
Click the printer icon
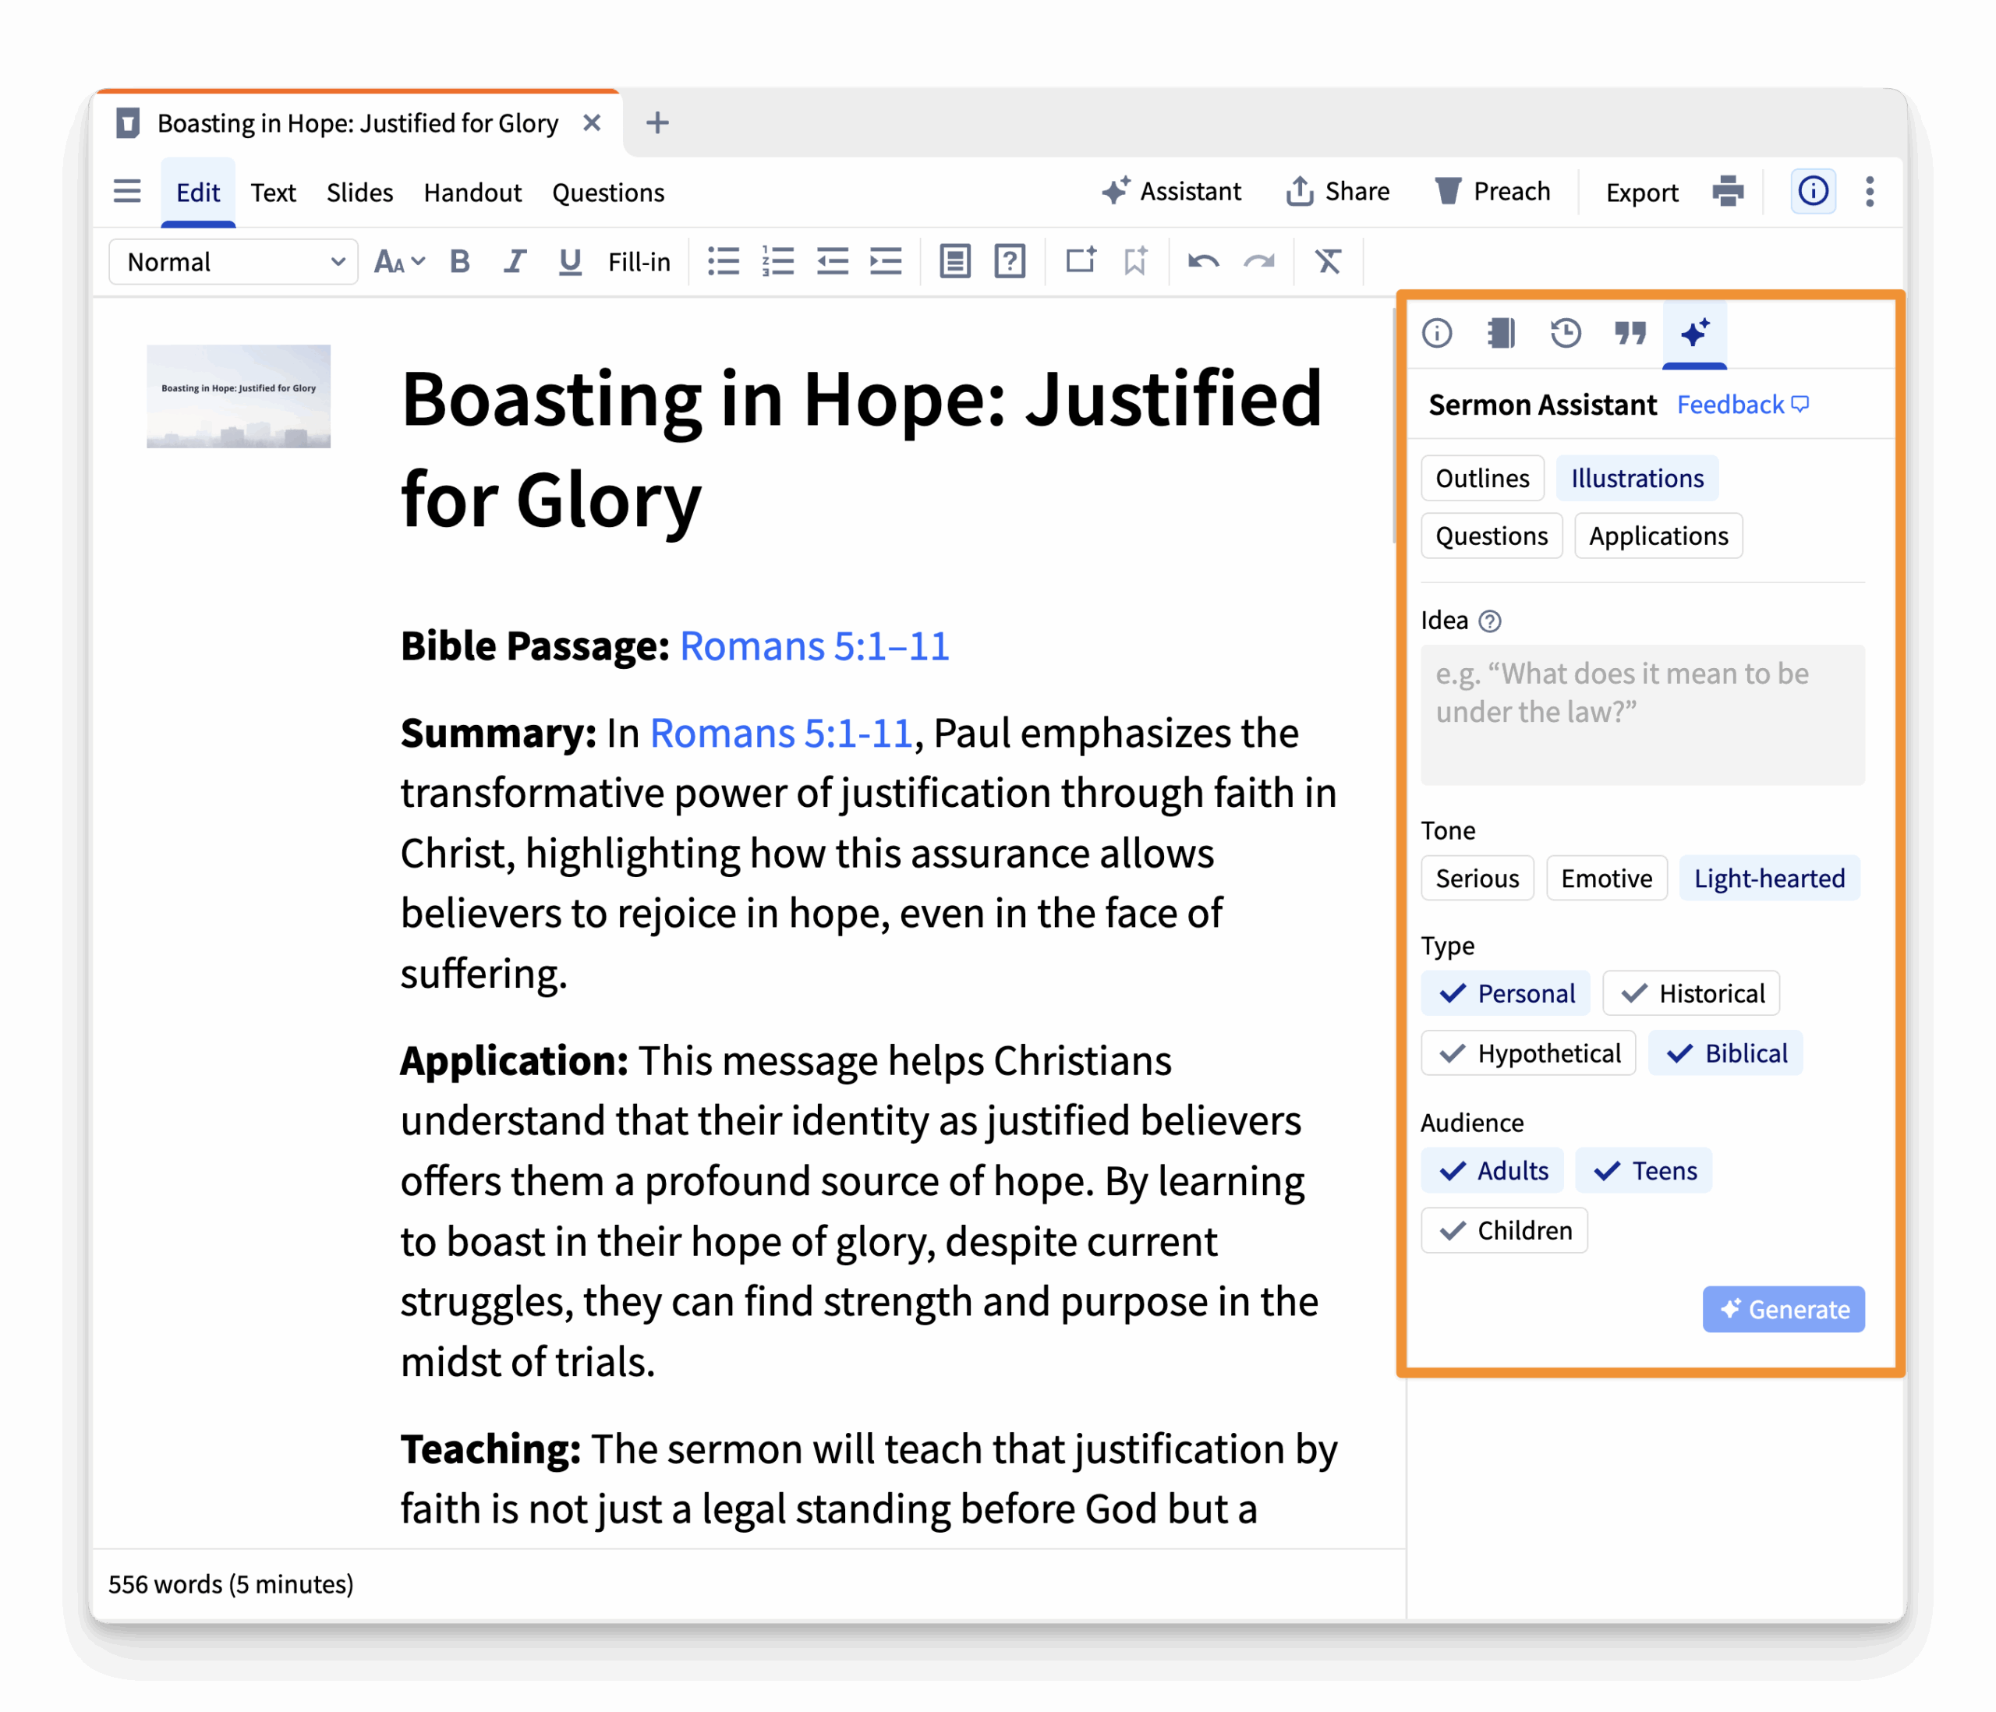tap(1727, 192)
